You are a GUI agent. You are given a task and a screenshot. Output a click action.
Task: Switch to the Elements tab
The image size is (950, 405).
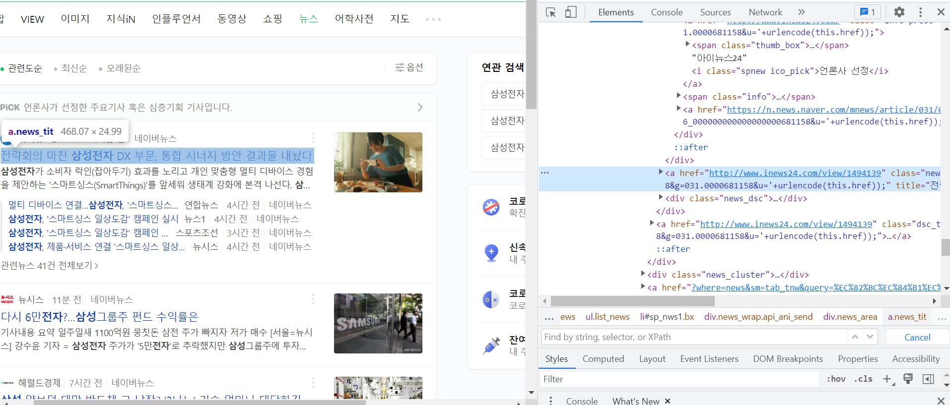[616, 12]
